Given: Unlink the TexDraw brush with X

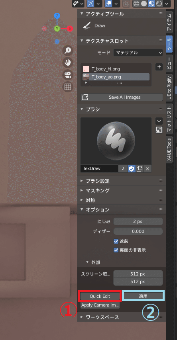Looking at the screenshot, I should [147, 168].
